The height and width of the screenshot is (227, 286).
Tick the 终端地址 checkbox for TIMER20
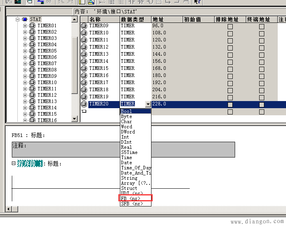pyautogui.click(x=262, y=105)
